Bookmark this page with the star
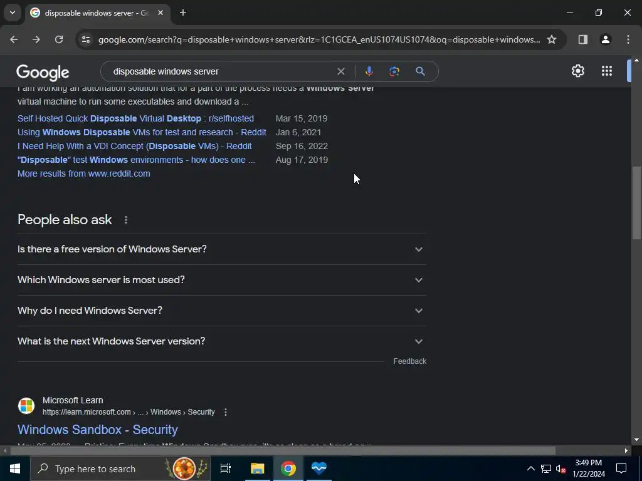This screenshot has width=642, height=481. click(x=552, y=39)
